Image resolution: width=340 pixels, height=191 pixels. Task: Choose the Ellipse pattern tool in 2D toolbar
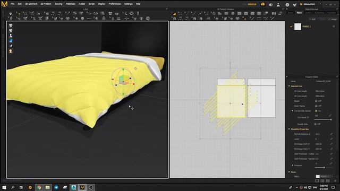(233, 13)
